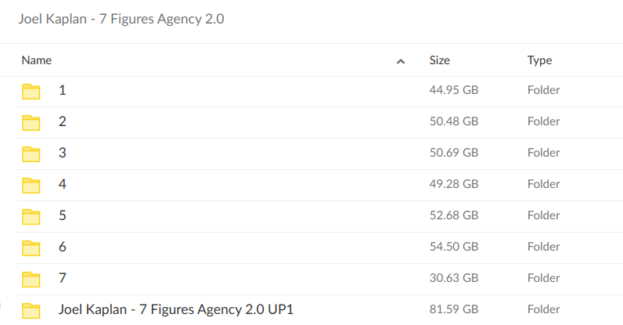Click the folder icon beside folder 3

31,153
